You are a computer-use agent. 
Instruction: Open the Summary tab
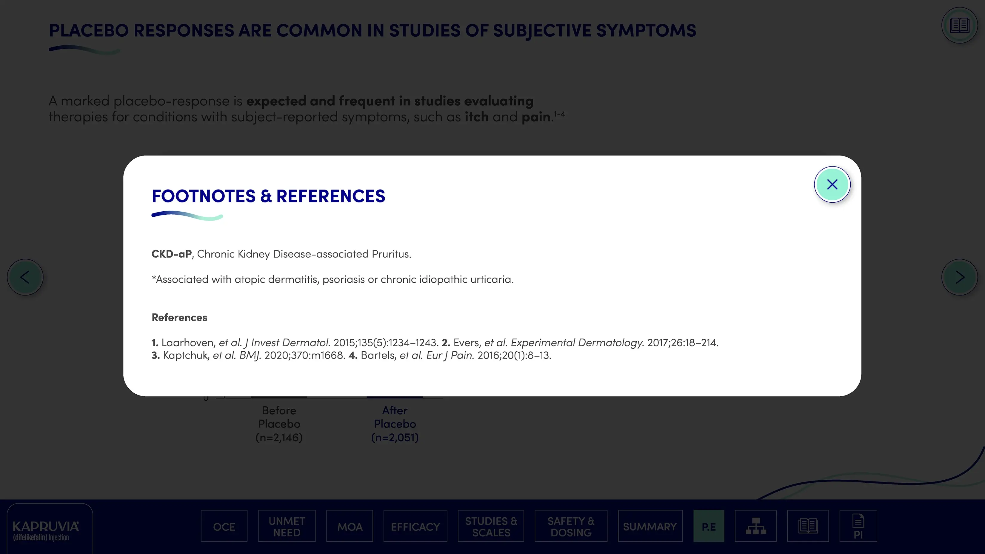650,527
